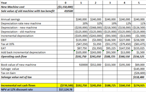Select incremental depreciation ($105,000)
Viewport: 146px width, 94px height.
click(81, 36)
